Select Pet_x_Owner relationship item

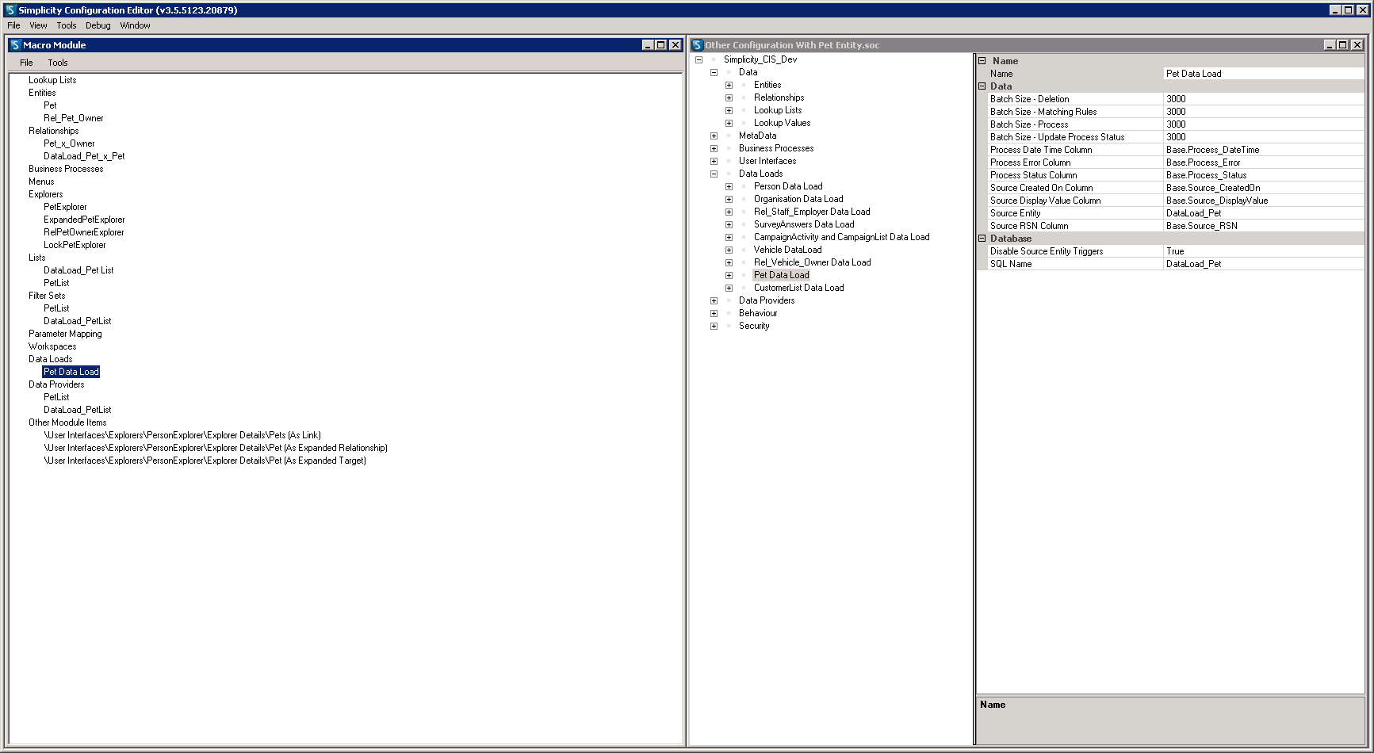tap(69, 143)
